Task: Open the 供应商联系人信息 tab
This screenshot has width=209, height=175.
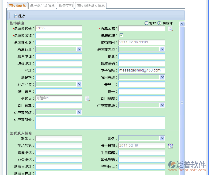Action: tap(91, 5)
